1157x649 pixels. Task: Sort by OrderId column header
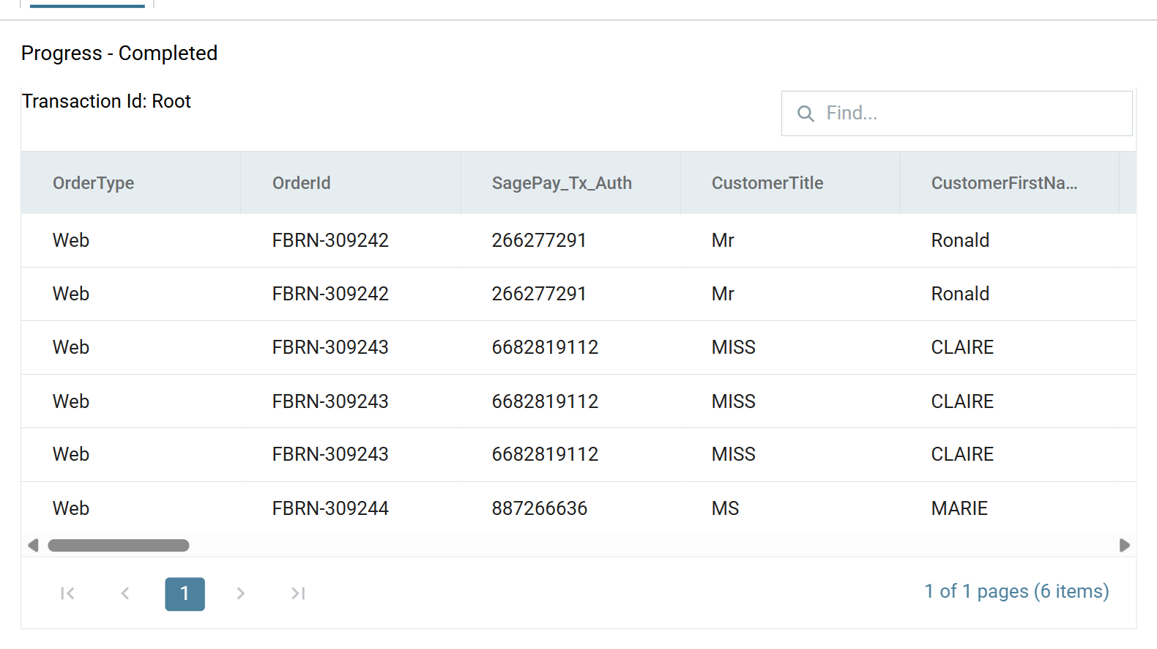coord(351,183)
